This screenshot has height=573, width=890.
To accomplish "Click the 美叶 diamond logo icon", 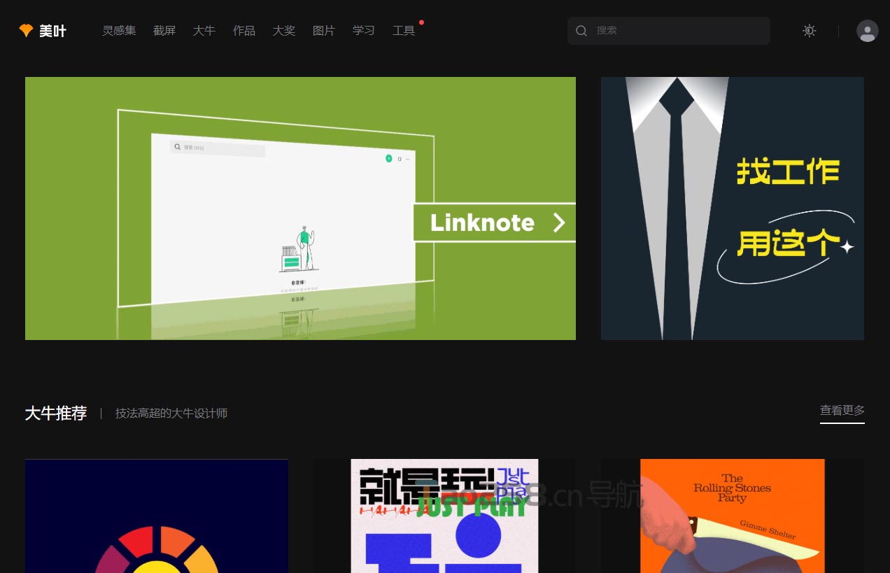I will [26, 31].
